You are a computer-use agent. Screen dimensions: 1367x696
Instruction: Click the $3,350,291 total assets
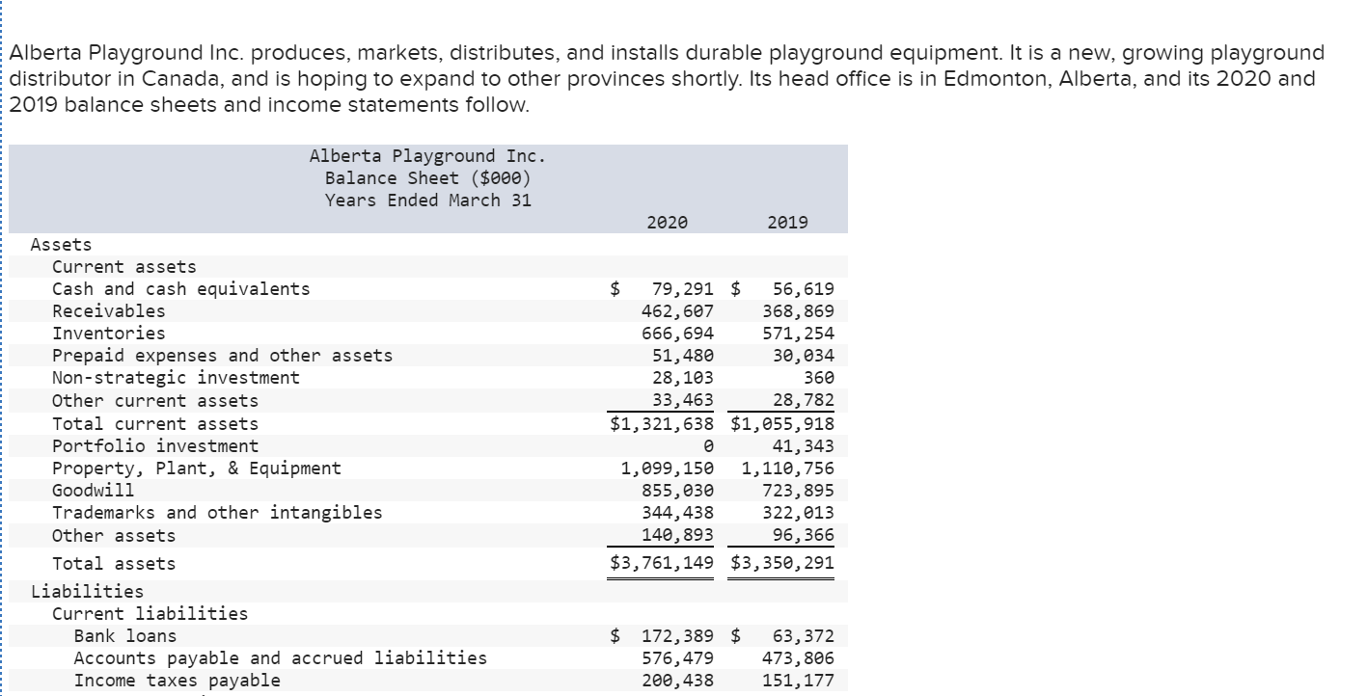click(x=783, y=564)
